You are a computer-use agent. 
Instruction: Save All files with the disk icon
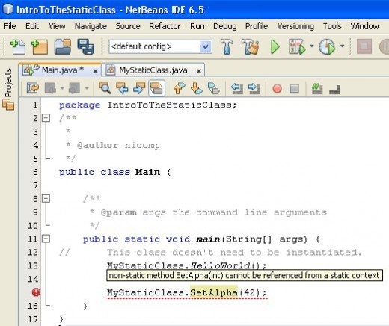(85, 46)
